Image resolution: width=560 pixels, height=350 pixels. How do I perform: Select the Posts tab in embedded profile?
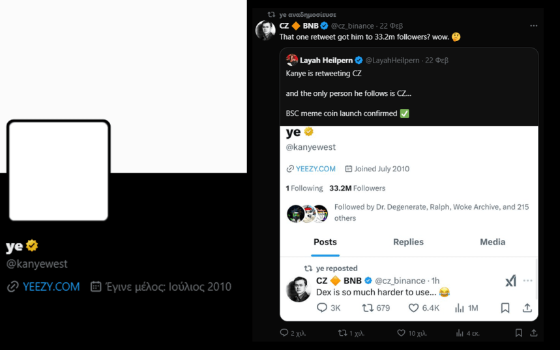point(325,242)
